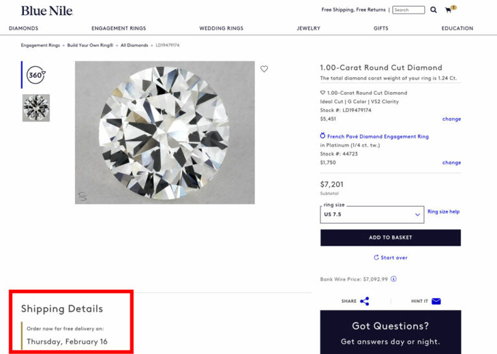497x354 pixels.
Task: Click the Blue Nile logo
Action: (x=47, y=11)
